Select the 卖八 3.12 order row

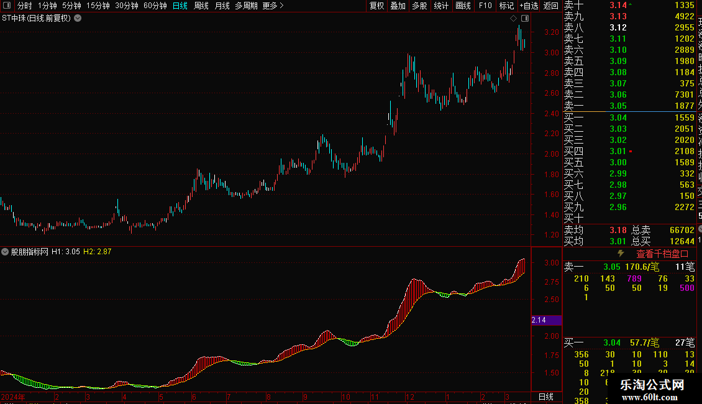(x=629, y=27)
